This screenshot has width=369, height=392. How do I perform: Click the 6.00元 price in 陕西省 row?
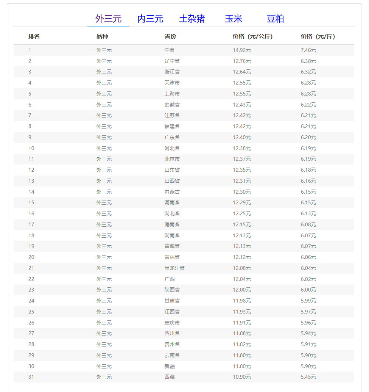[308, 290]
